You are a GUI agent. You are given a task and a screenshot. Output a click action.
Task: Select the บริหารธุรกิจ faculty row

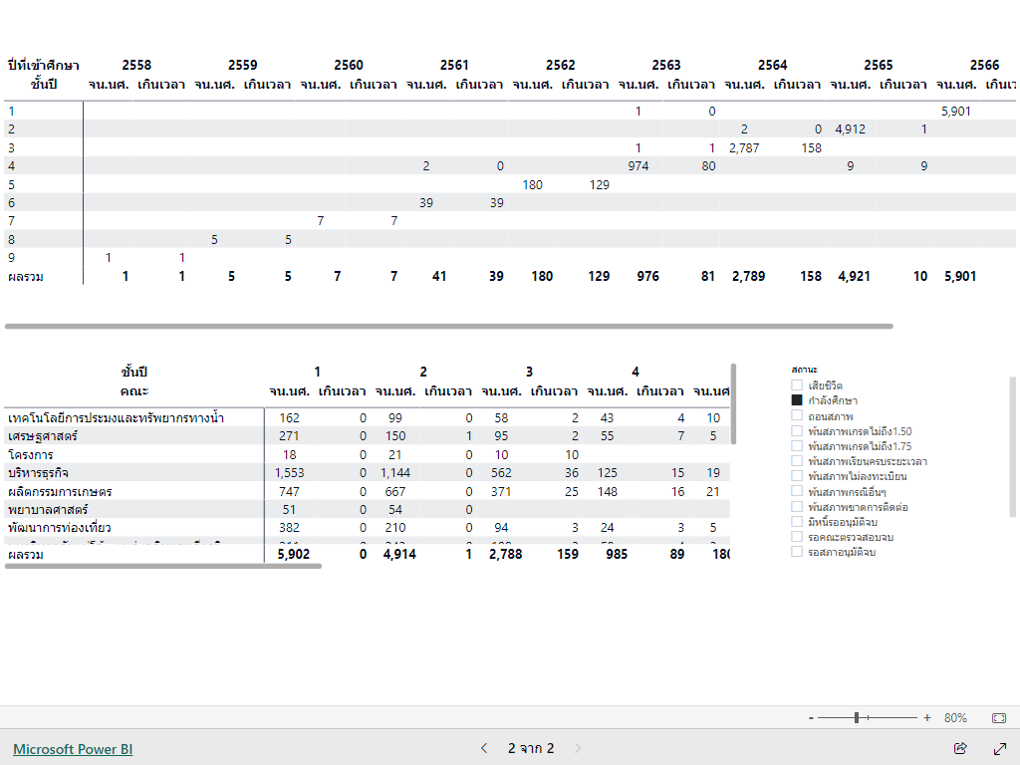39,473
